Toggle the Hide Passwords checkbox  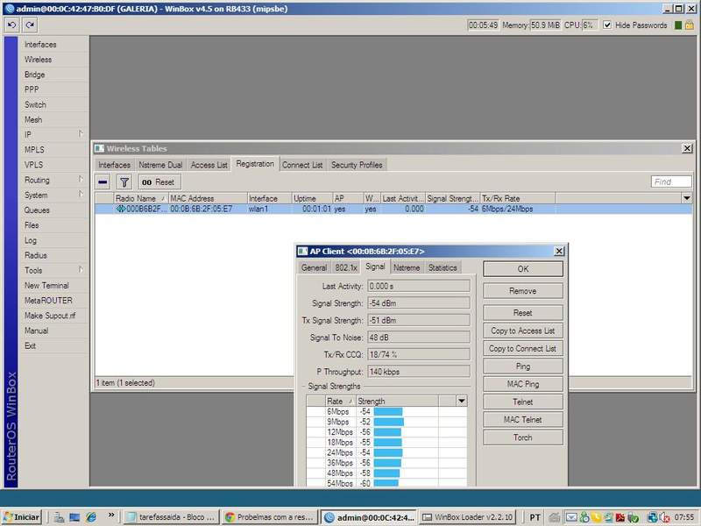click(607, 25)
